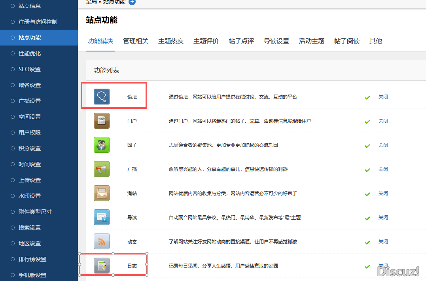The width and height of the screenshot is (426, 281).
Task: Click the 日志 blog notepad icon
Action: (102, 266)
